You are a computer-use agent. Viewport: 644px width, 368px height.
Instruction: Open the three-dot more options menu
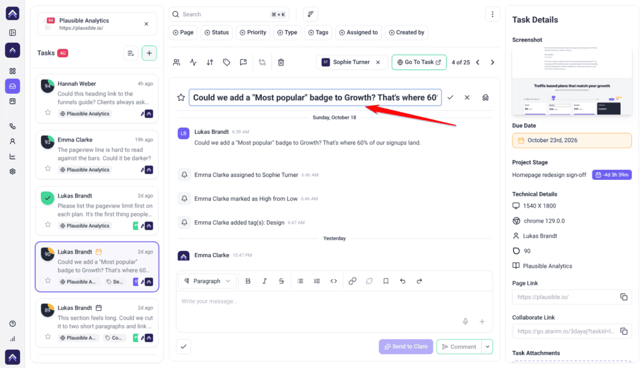[x=492, y=14]
